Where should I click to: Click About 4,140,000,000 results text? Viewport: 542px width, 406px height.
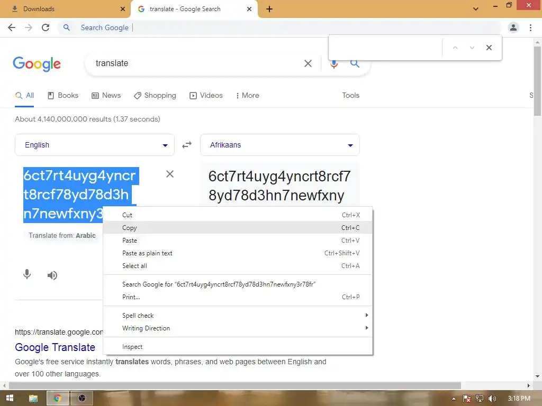[x=87, y=119]
